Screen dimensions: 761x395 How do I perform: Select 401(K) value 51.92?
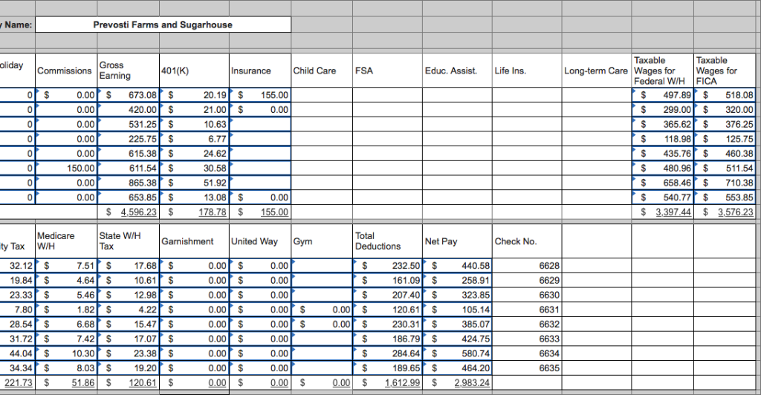[x=194, y=183]
